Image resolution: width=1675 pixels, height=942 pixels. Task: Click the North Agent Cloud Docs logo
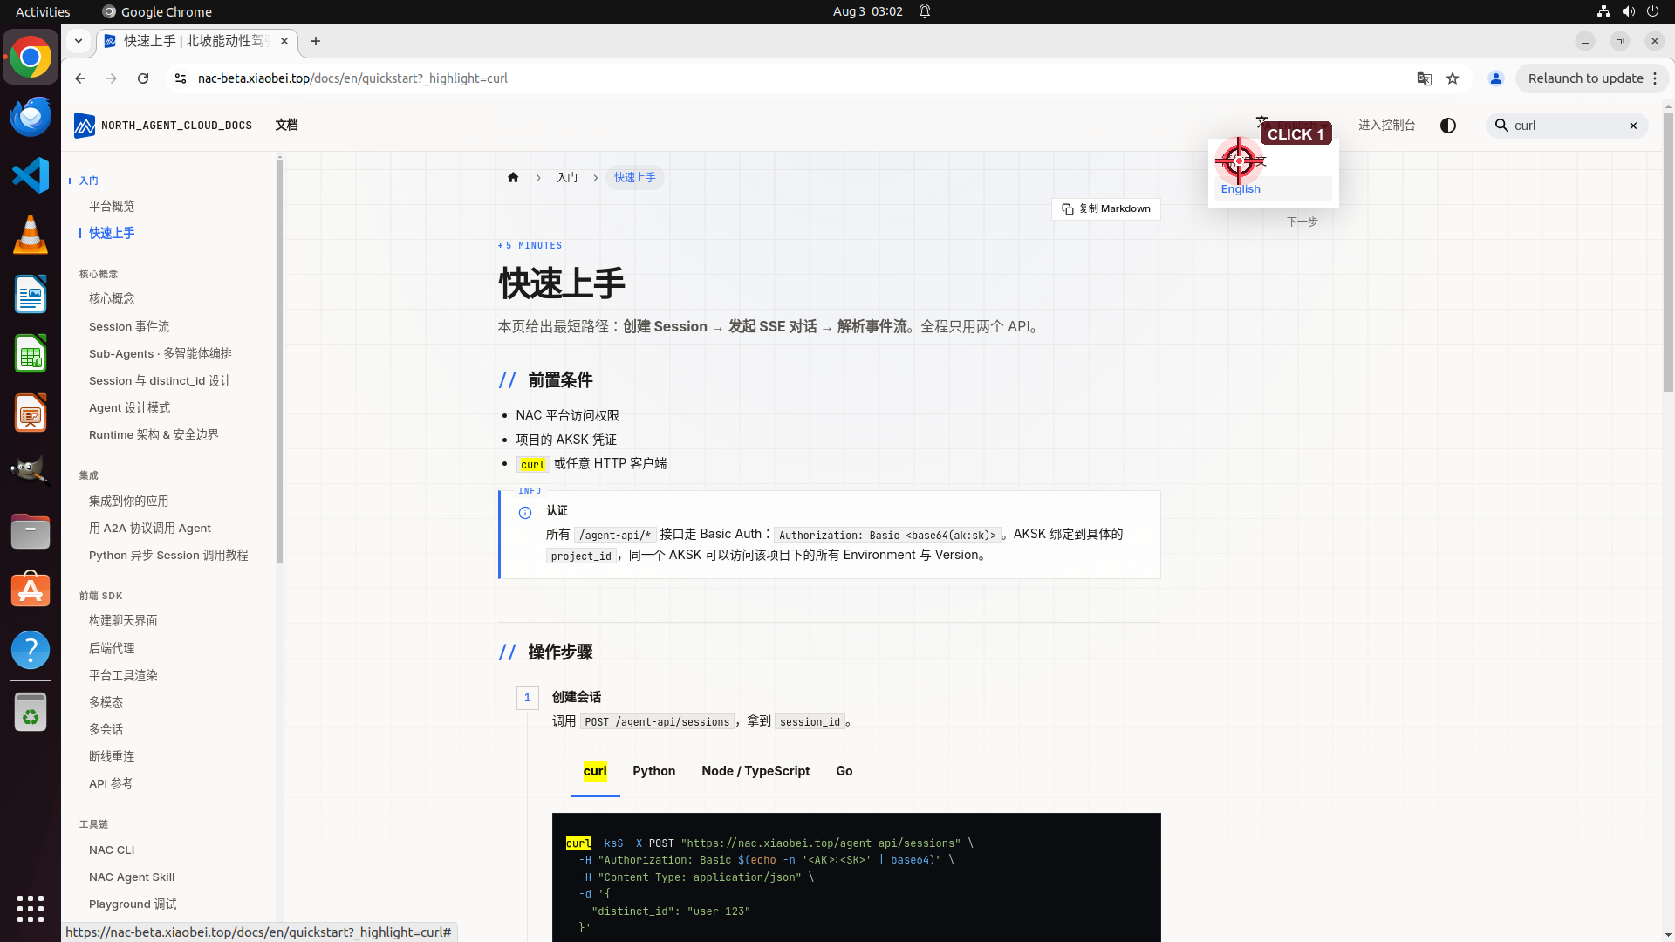click(x=163, y=126)
